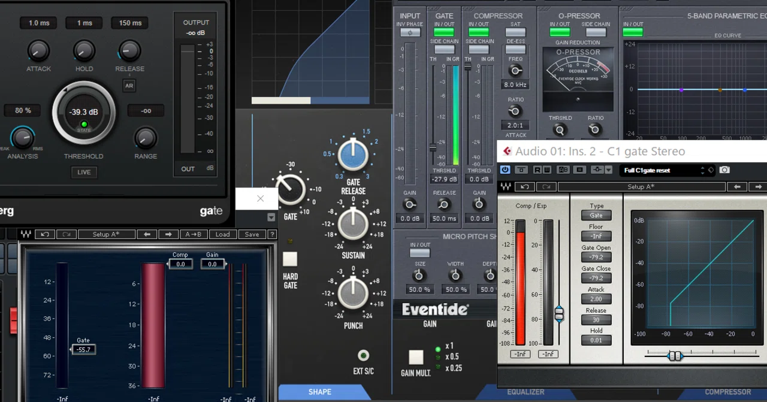Switch to the SHAPE tab
The height and width of the screenshot is (402, 767).
[x=320, y=392]
